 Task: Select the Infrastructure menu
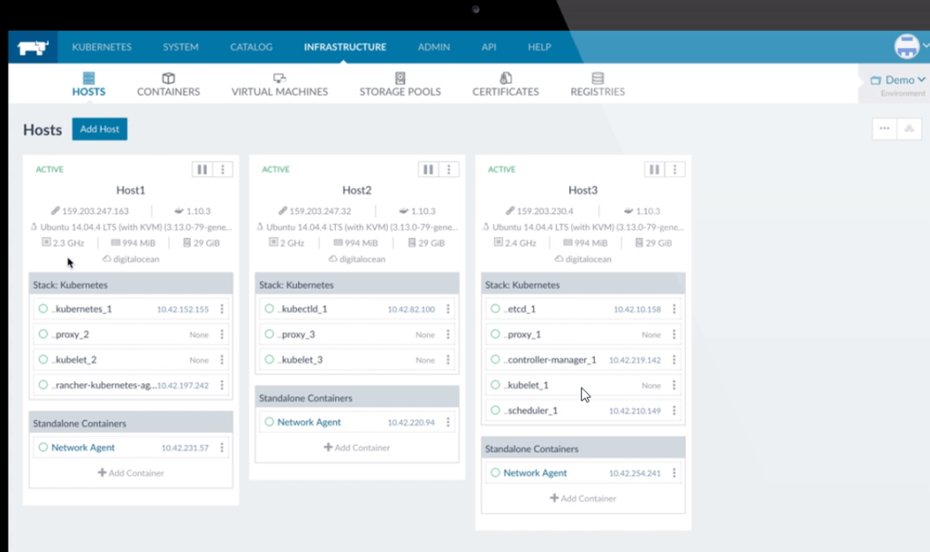(x=345, y=47)
